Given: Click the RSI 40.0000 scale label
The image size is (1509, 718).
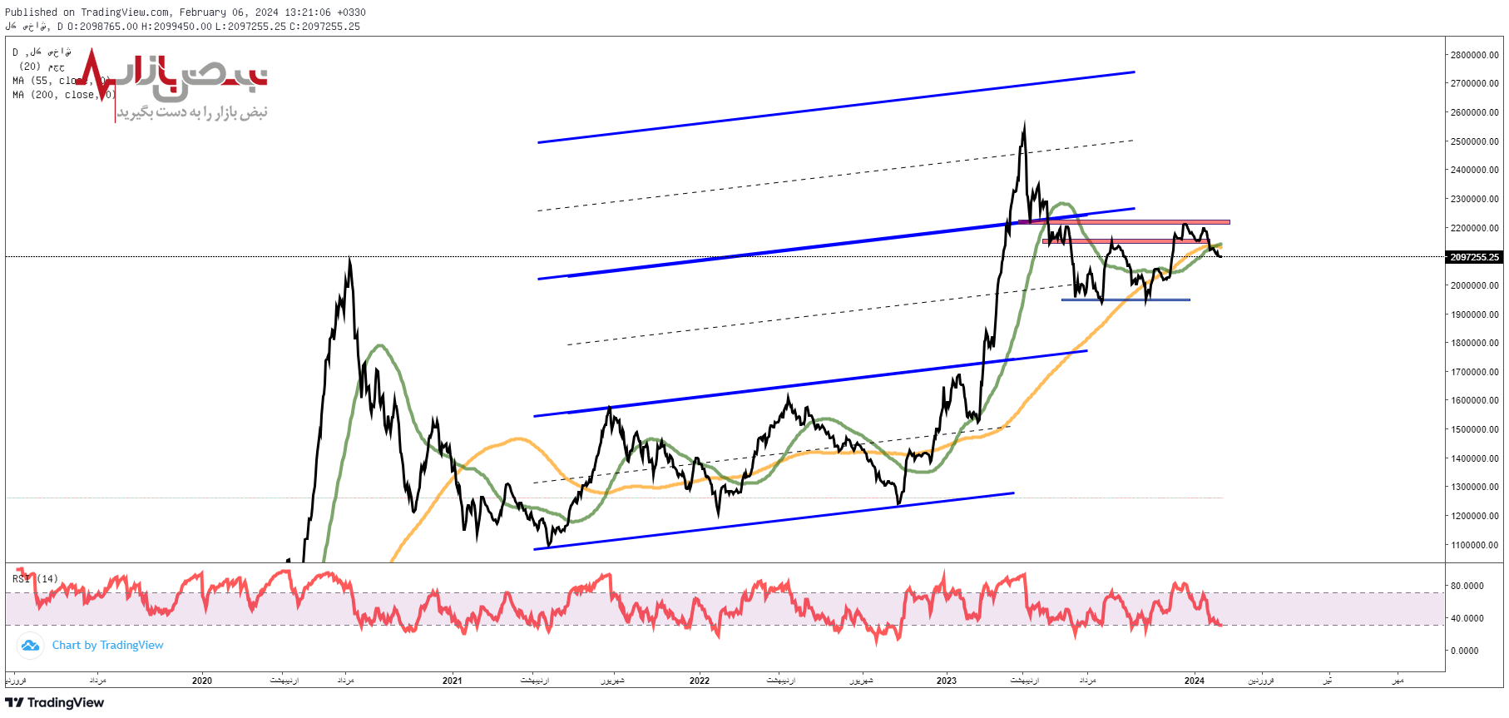Looking at the screenshot, I should click(1467, 618).
